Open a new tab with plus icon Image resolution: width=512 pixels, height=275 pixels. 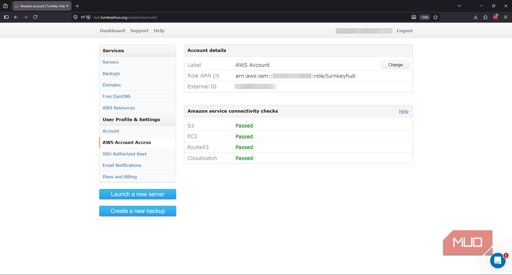(77, 6)
